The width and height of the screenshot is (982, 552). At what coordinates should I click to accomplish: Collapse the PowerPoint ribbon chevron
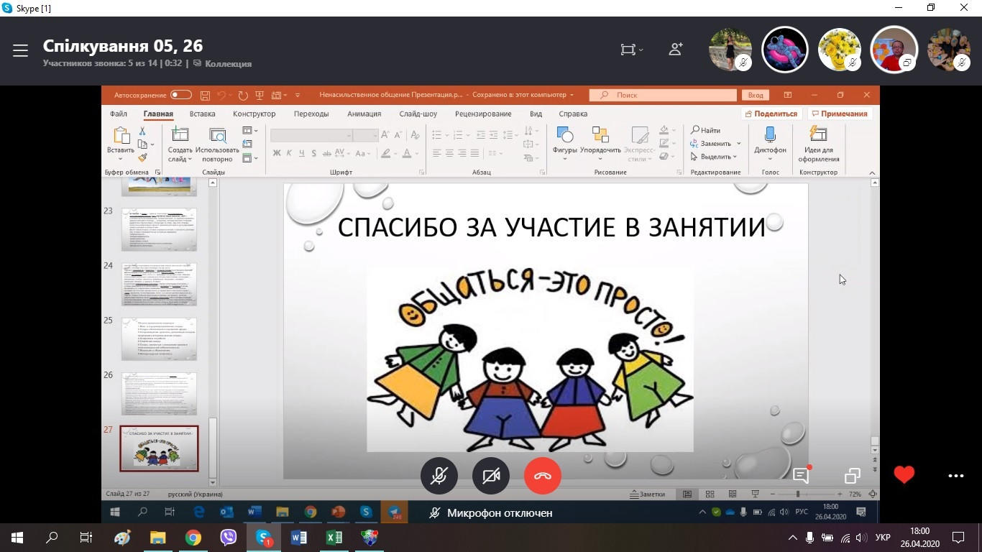[x=873, y=172]
